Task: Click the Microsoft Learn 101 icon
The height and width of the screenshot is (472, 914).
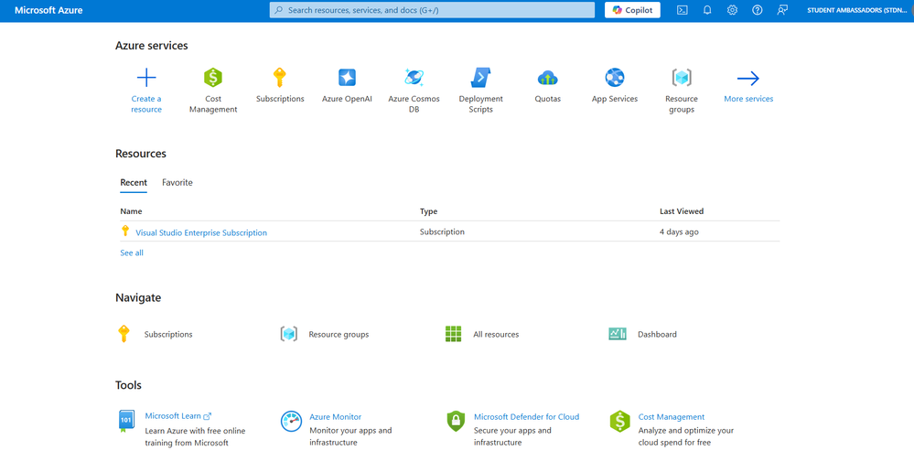Action: pos(126,421)
